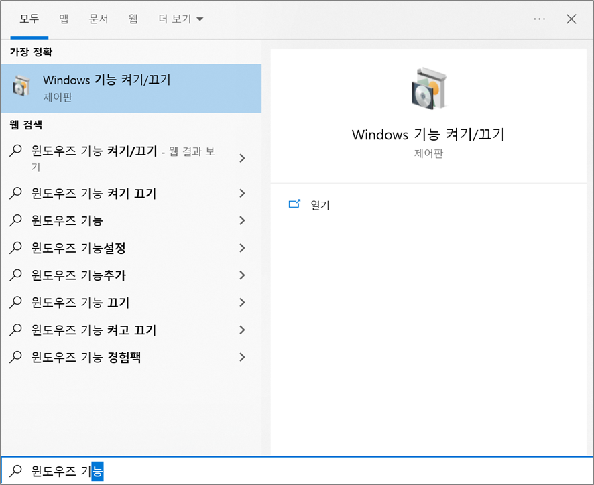Click the small control panel icon in best match

pos(21,86)
